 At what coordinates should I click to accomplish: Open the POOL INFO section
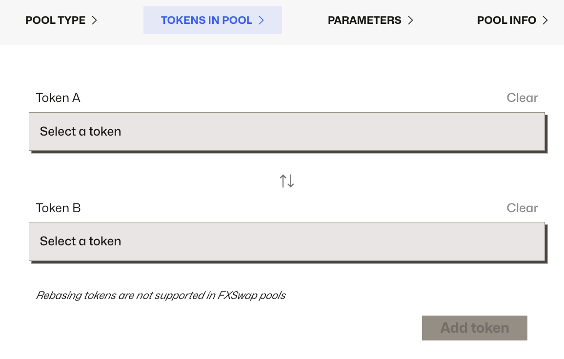(x=507, y=20)
